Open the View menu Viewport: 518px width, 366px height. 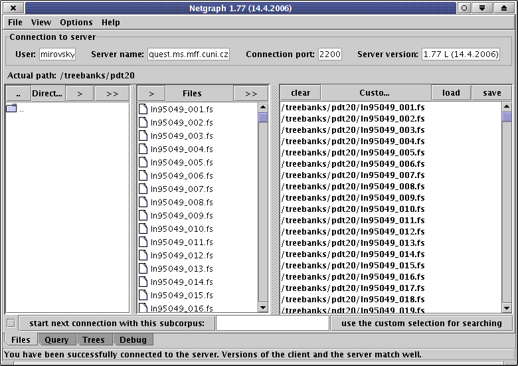coord(41,23)
